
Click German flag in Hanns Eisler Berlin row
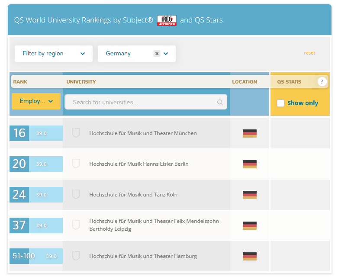250,164
